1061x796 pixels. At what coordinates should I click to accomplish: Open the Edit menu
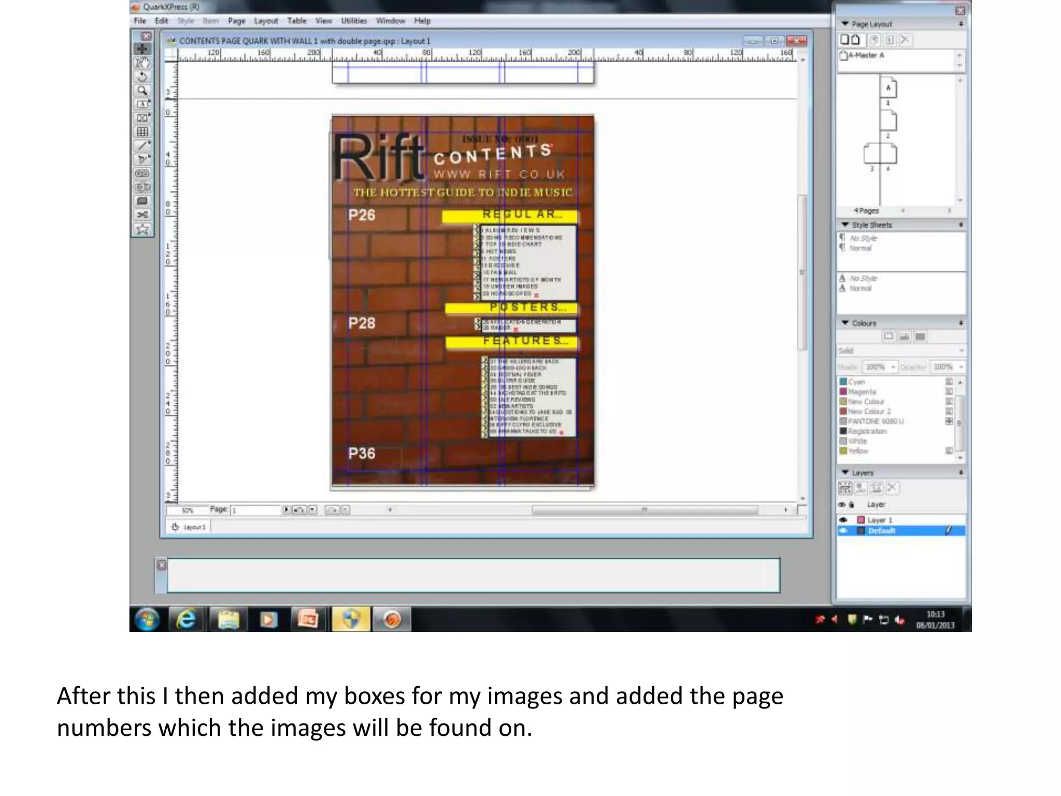click(161, 21)
